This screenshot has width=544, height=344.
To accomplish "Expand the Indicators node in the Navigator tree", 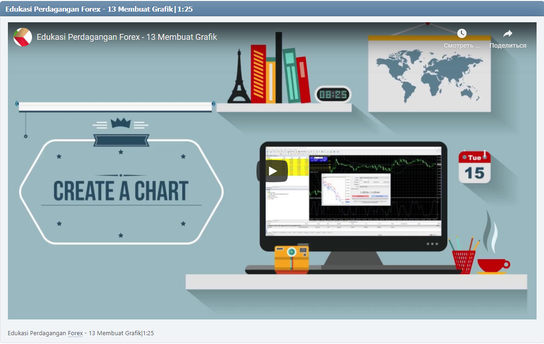I will click(267, 196).
